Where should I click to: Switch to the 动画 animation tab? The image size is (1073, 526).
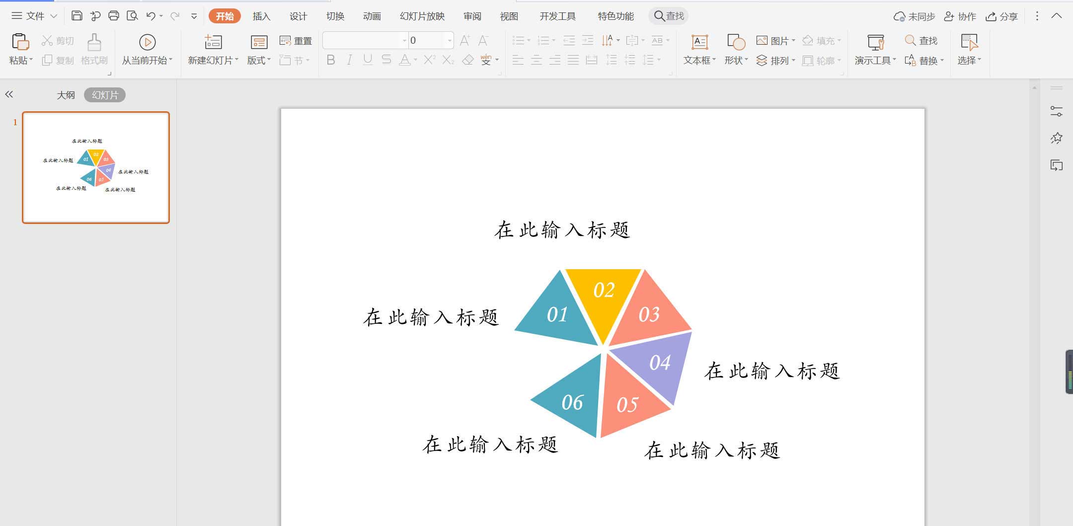[x=372, y=16]
